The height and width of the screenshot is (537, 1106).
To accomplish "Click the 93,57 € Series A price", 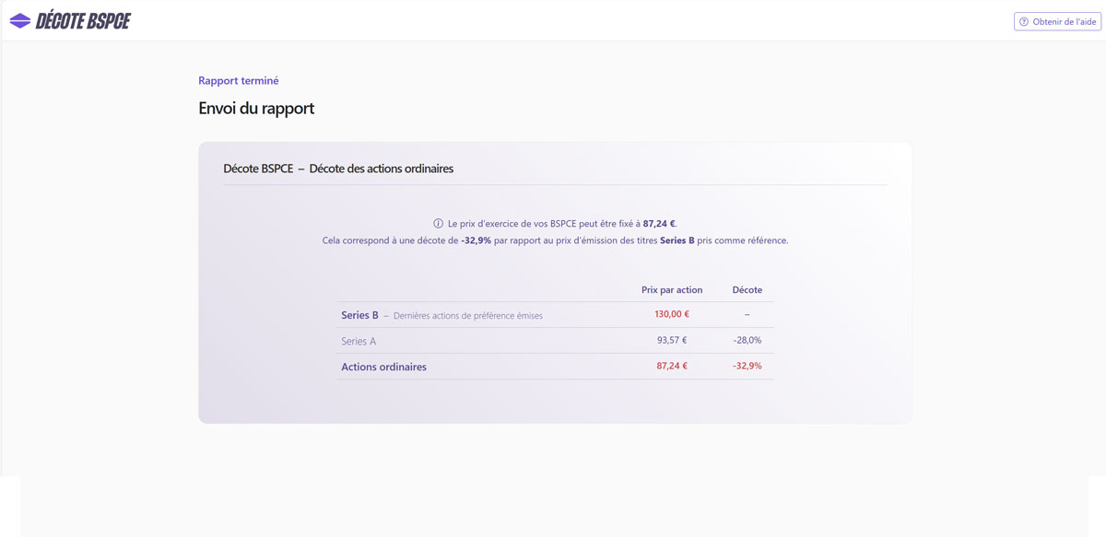I will coord(672,340).
